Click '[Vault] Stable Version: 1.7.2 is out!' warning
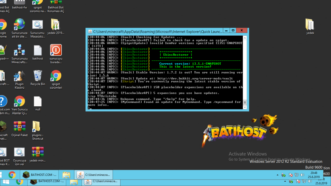This screenshot has width=331, height=186. click(165, 74)
